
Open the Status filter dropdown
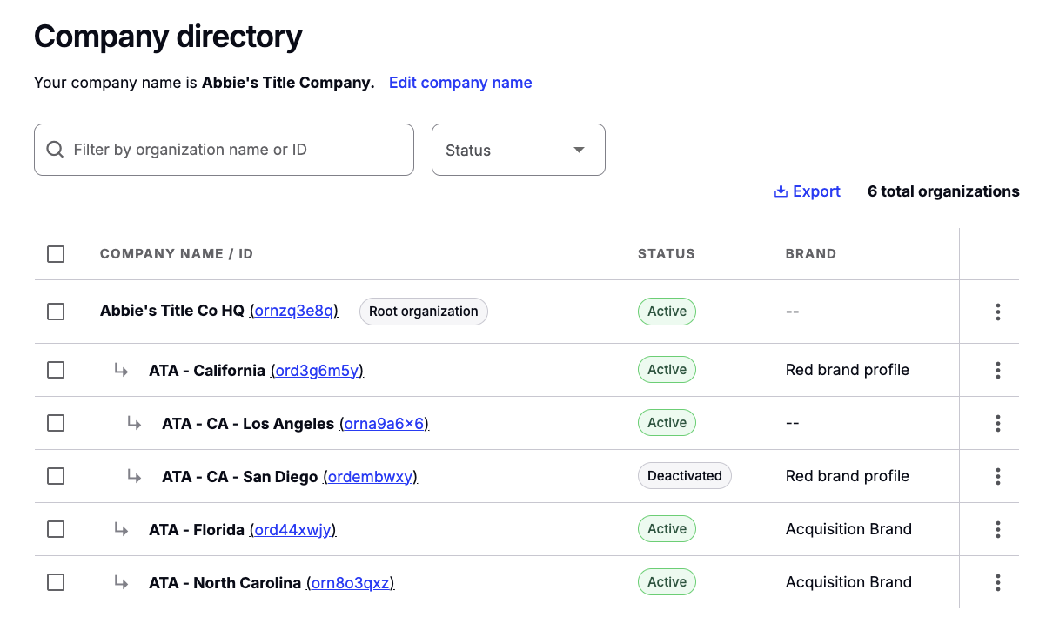[x=519, y=150]
